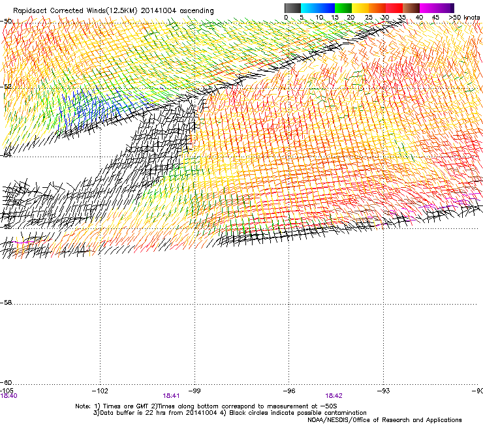The height and width of the screenshot is (424, 483).
Task: Click the '-96' longitude axis label
Action: click(x=289, y=391)
